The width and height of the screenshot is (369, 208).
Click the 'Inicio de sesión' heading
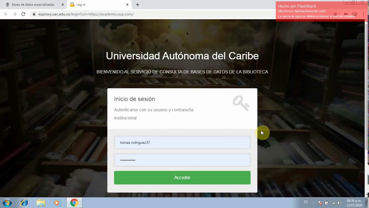point(134,99)
